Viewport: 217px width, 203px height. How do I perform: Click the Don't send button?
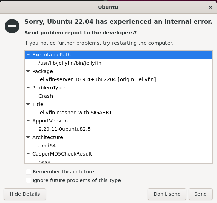tap(167, 194)
